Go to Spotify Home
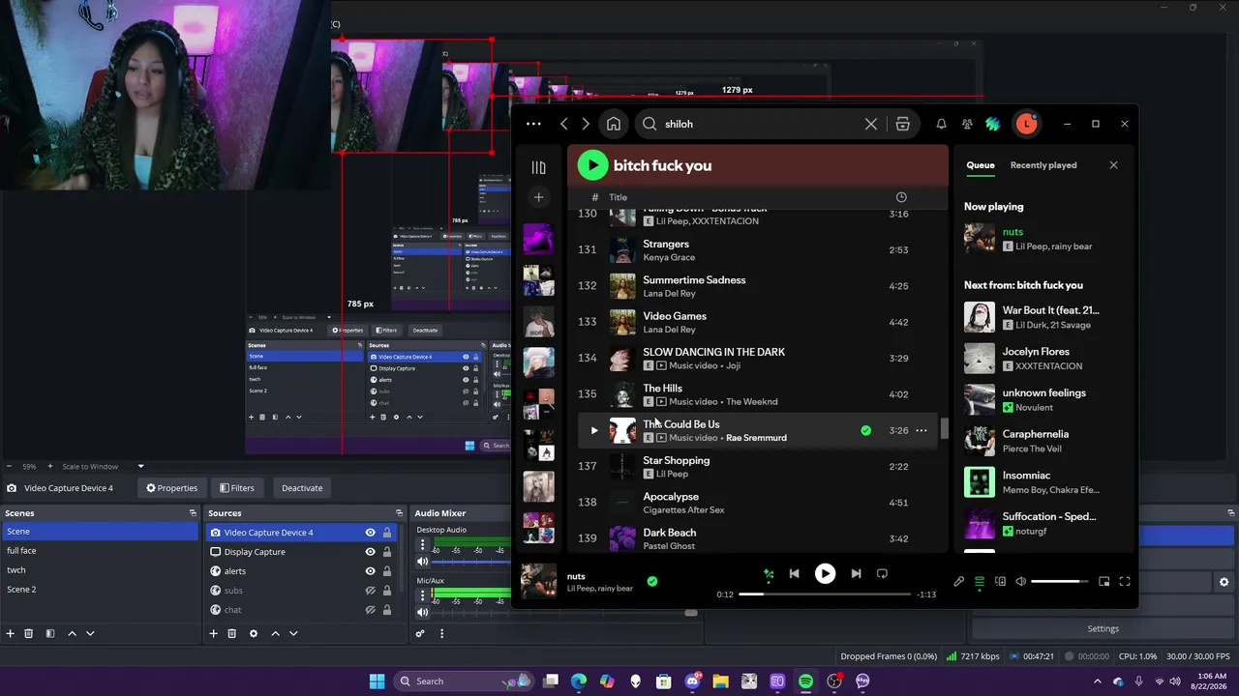 click(614, 124)
